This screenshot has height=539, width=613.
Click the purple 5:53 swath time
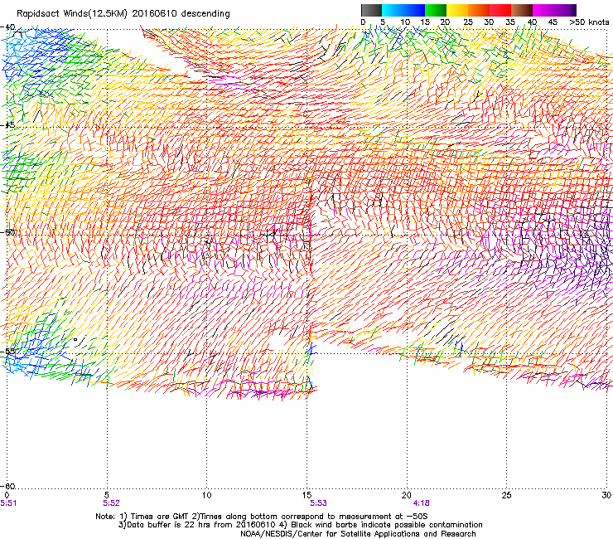(318, 503)
